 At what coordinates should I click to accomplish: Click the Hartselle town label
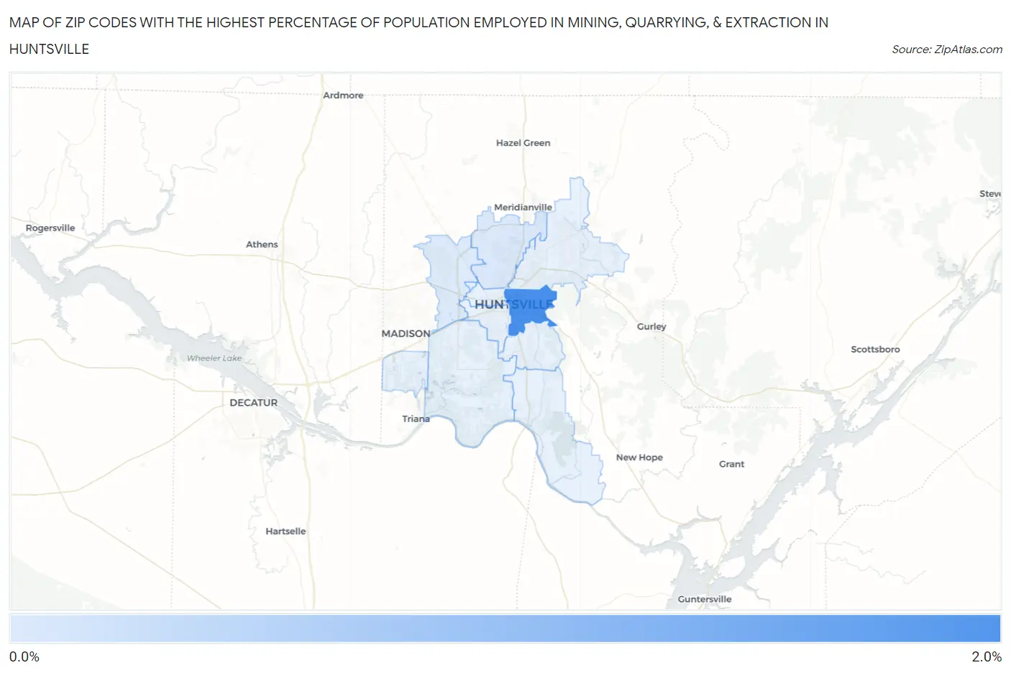(285, 531)
